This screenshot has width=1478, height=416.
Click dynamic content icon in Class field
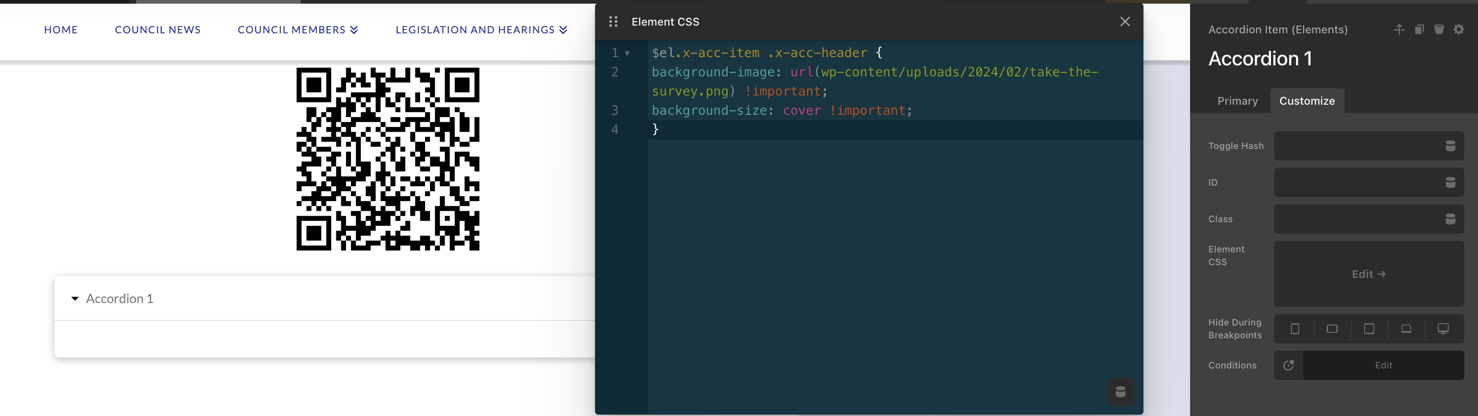point(1450,219)
